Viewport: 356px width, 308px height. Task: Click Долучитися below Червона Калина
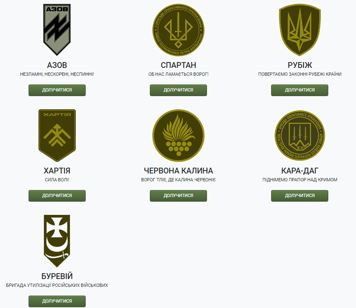178,196
